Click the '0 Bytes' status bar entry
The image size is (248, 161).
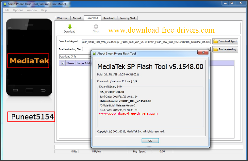[96, 151]
